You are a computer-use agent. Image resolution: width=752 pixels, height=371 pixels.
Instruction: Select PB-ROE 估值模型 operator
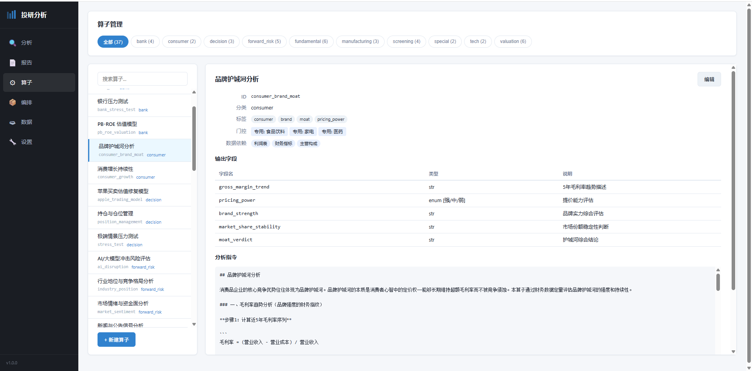(x=140, y=128)
